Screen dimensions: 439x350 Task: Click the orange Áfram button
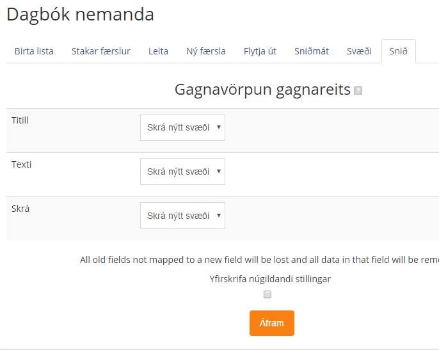coord(272,323)
